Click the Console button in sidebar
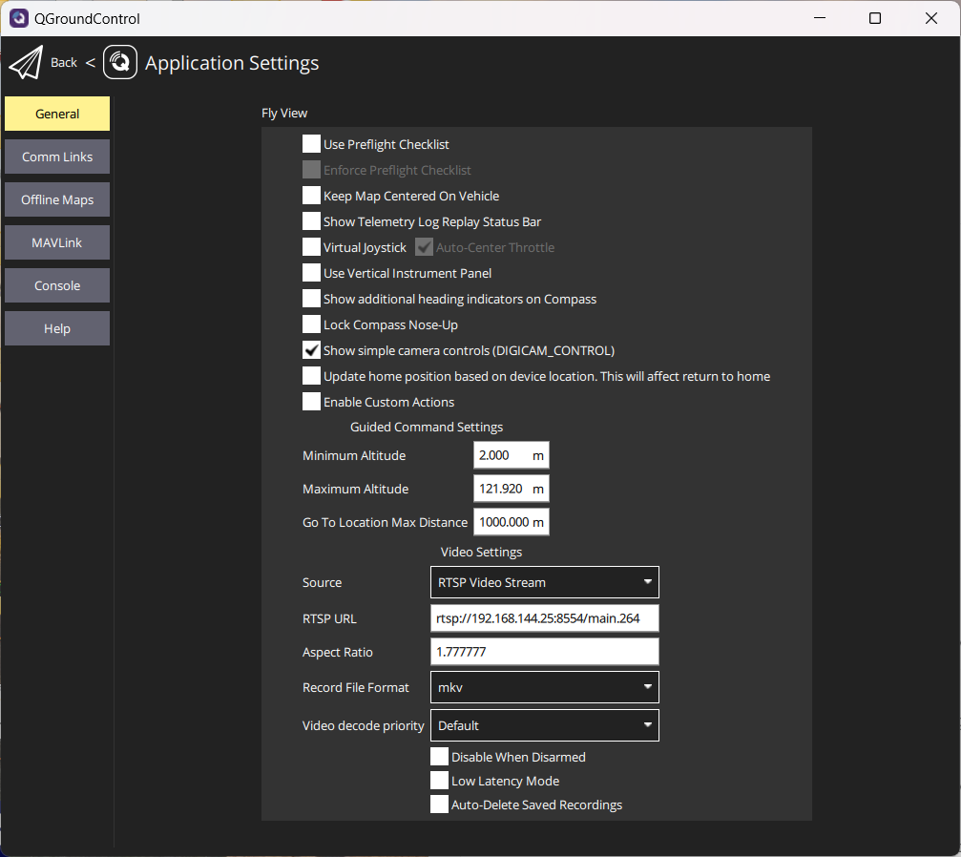Viewport: 961px width, 857px height. click(57, 285)
